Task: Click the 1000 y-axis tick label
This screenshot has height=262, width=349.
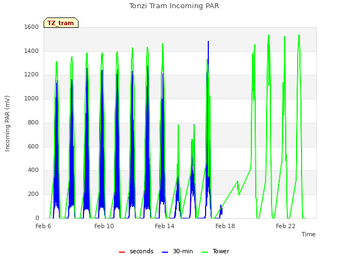Action: click(x=32, y=98)
